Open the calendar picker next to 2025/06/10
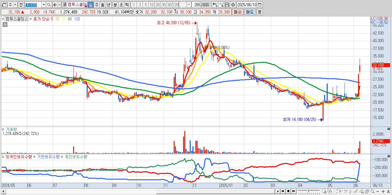The width and height of the screenshot is (392, 195). click(x=259, y=5)
